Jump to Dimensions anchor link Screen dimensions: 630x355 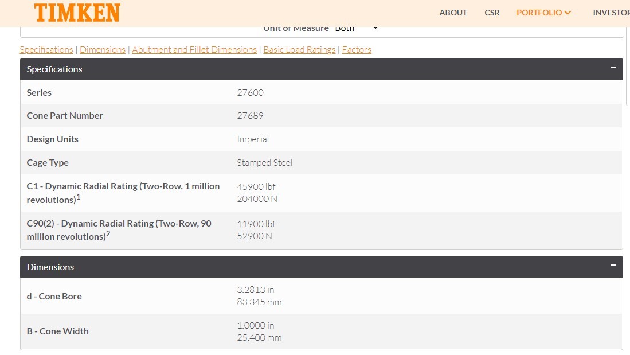click(103, 50)
